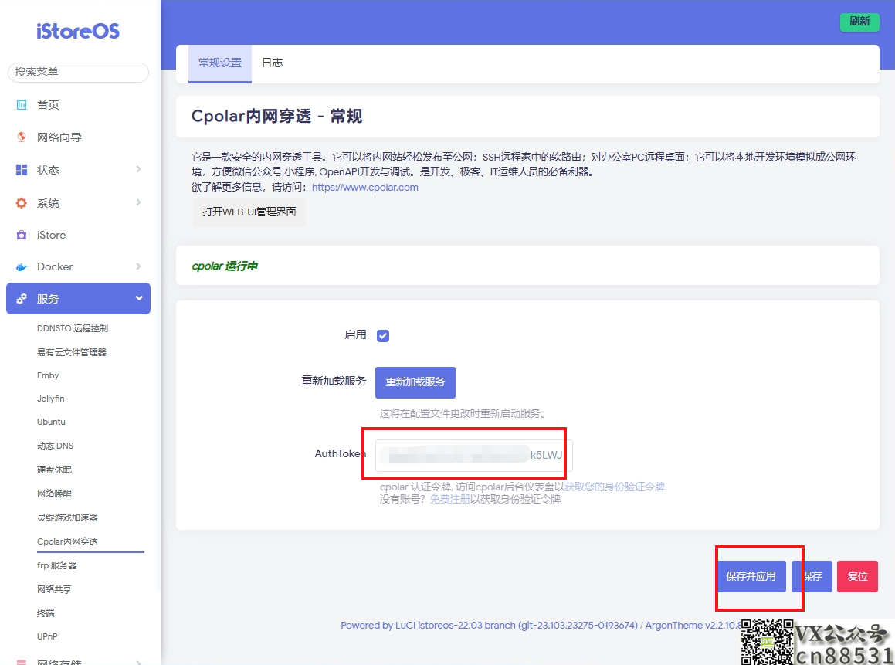
Task: Click the 服务 gears icon
Action: click(22, 299)
